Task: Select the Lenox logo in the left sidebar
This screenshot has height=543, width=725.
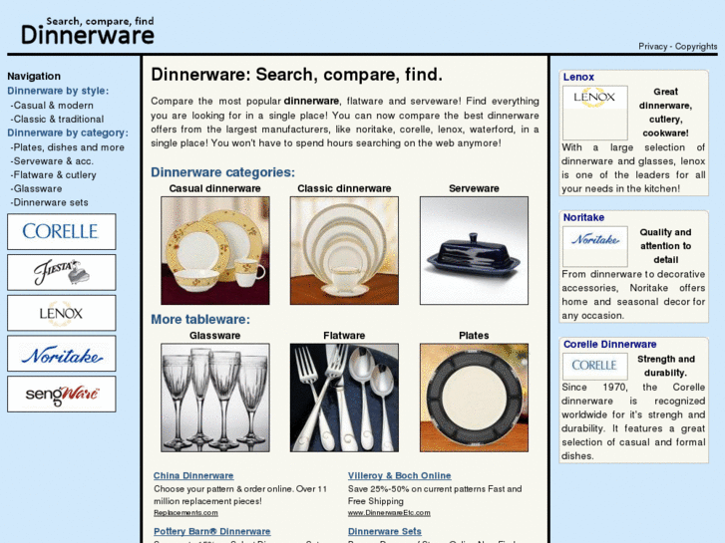Action: (62, 313)
